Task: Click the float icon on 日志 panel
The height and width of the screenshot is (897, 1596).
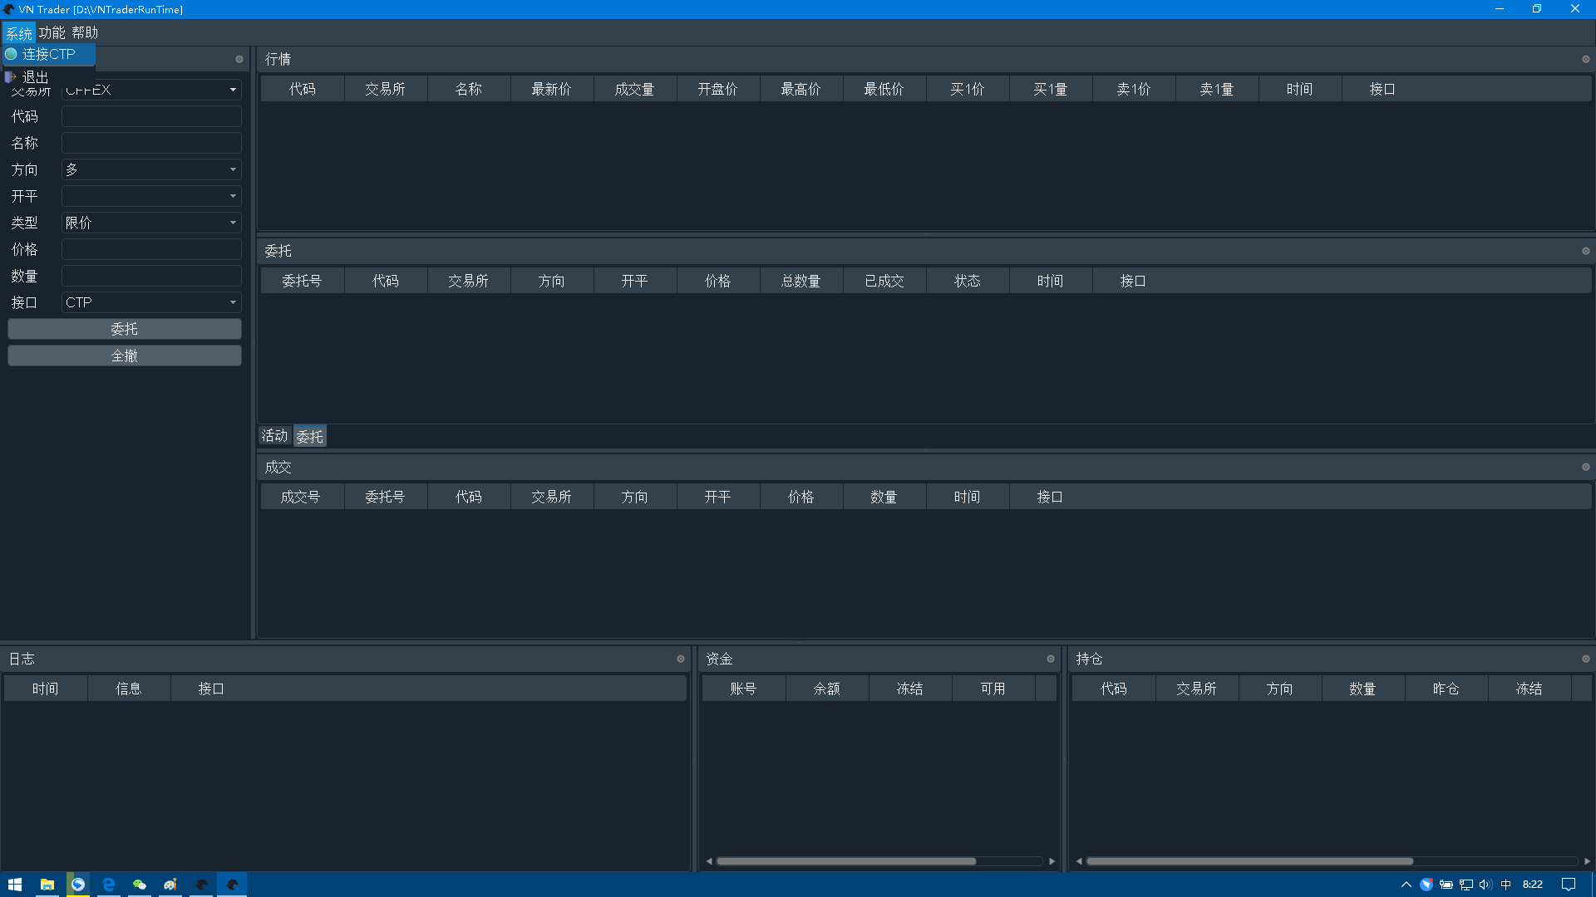Action: (x=680, y=659)
